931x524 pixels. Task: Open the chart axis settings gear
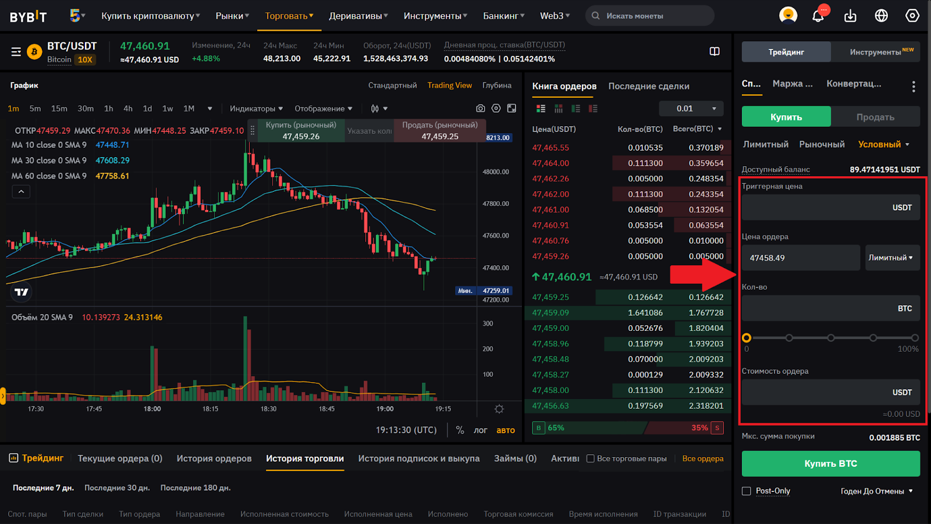tap(499, 409)
